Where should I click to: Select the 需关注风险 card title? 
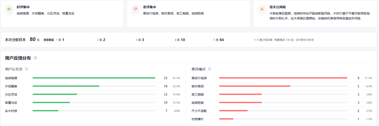coord(278,7)
